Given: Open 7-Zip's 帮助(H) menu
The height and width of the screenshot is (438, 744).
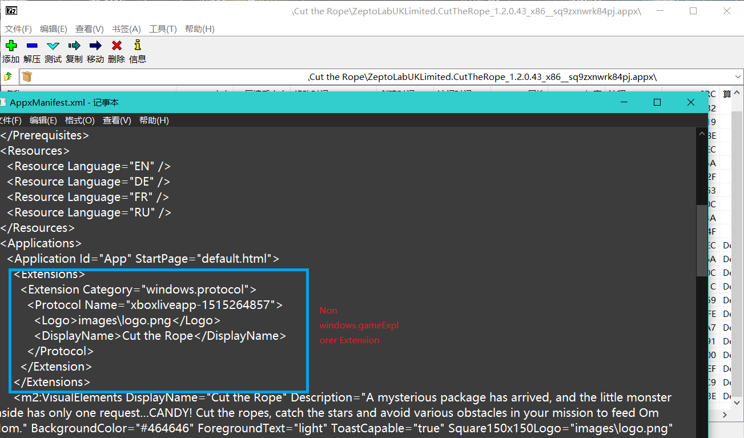Looking at the screenshot, I should click(200, 29).
